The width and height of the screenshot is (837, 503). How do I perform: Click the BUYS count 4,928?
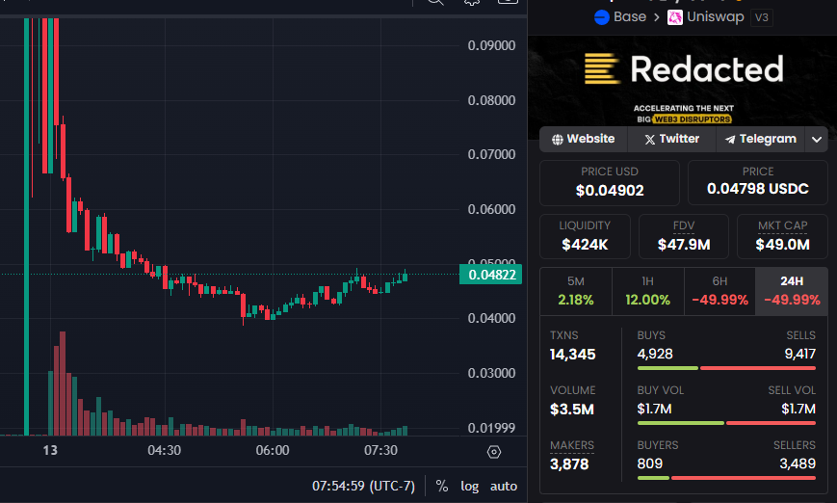655,354
